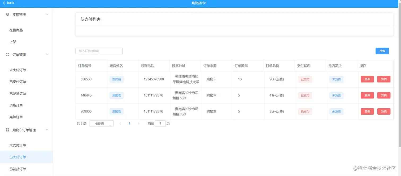Open the 4条/页 page size dropdown
The image size is (401, 176).
102,124
